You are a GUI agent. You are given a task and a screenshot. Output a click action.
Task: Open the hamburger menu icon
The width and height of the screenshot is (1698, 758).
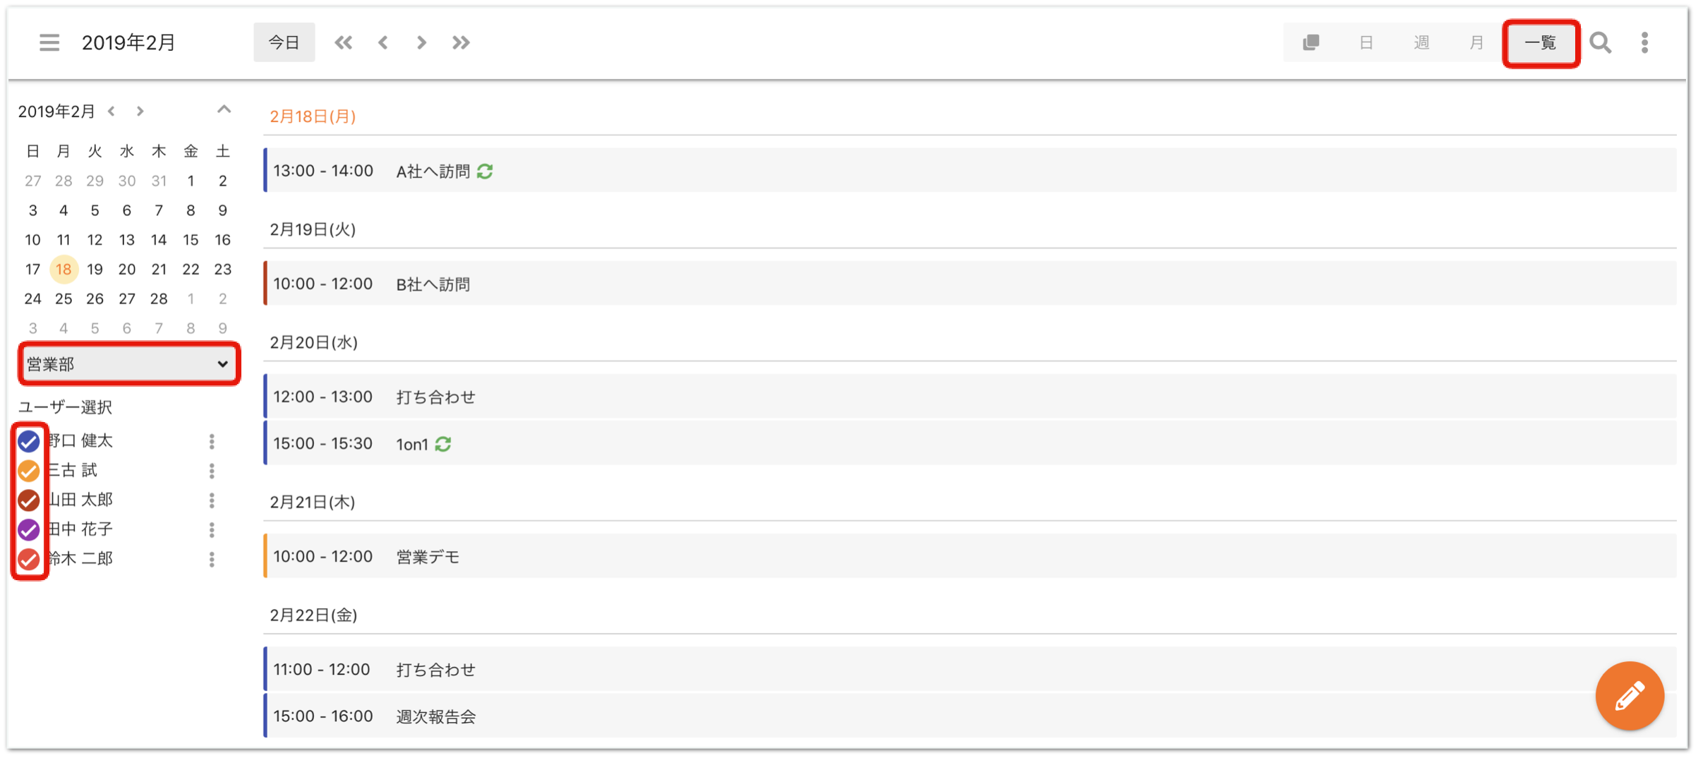49,42
